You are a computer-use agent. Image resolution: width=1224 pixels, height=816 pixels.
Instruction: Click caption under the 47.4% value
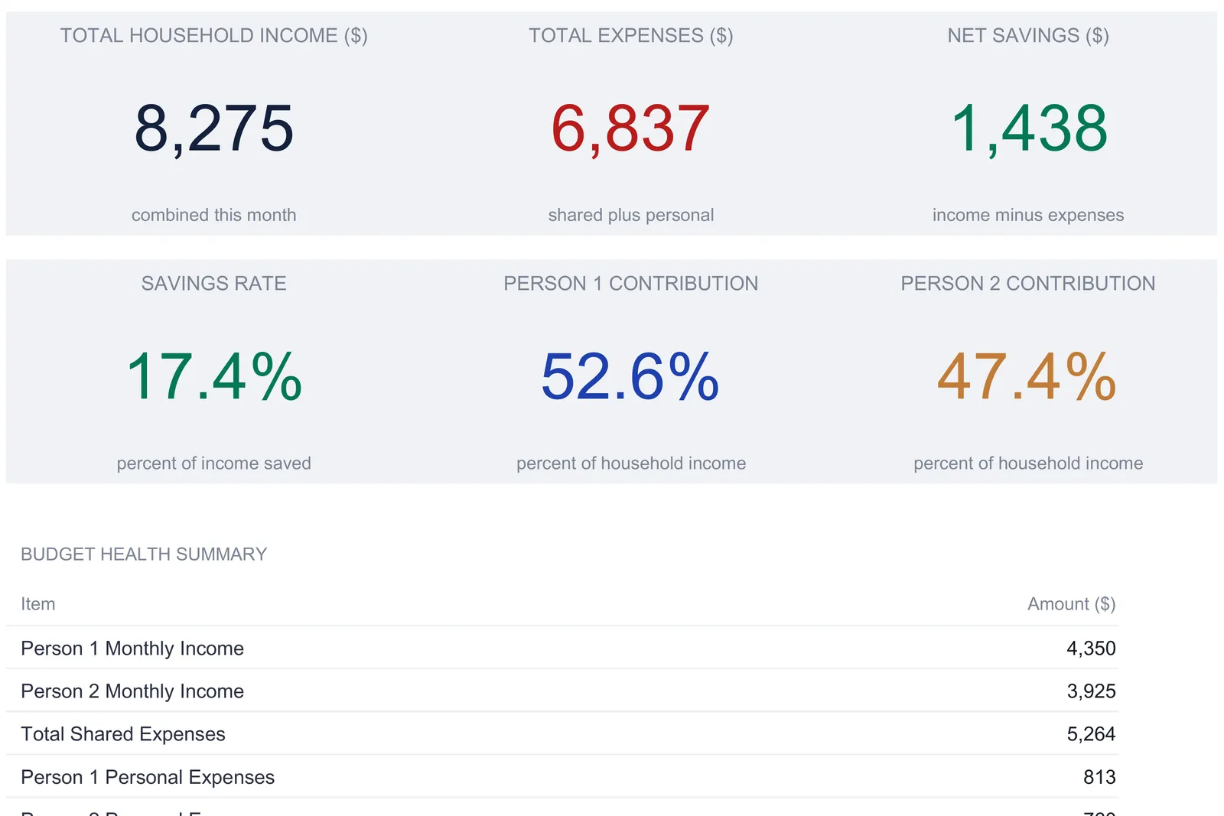tap(1028, 463)
